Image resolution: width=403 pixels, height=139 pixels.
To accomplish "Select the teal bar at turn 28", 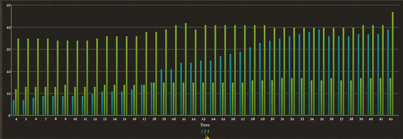I will tap(250, 81).
